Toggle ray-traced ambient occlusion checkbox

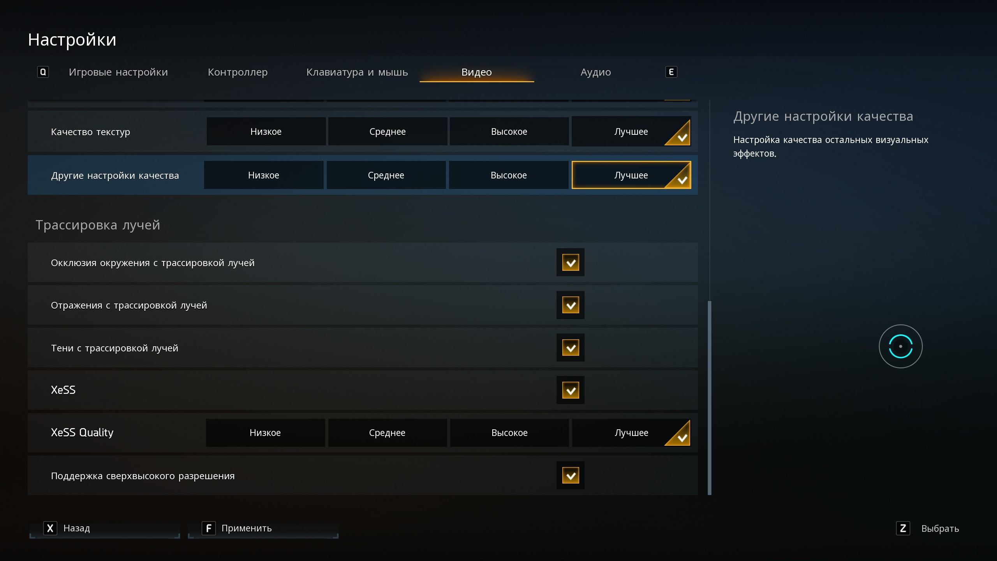coord(570,263)
